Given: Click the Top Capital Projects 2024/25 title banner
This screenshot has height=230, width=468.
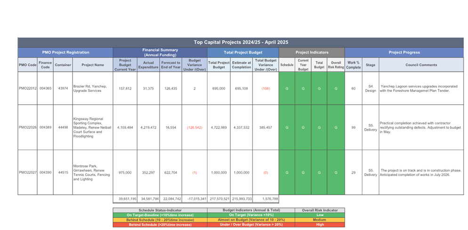Looking at the screenshot, I should coord(241,42).
